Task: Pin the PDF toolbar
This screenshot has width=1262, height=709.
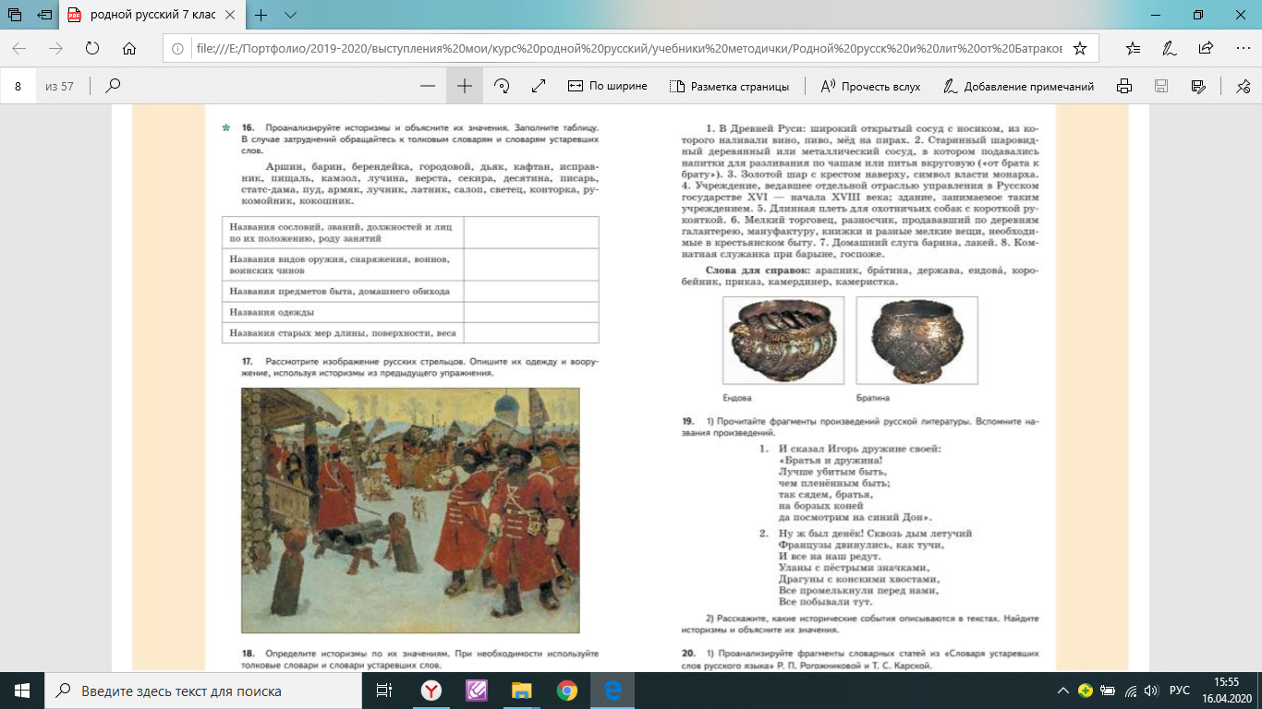Action: (x=1243, y=86)
